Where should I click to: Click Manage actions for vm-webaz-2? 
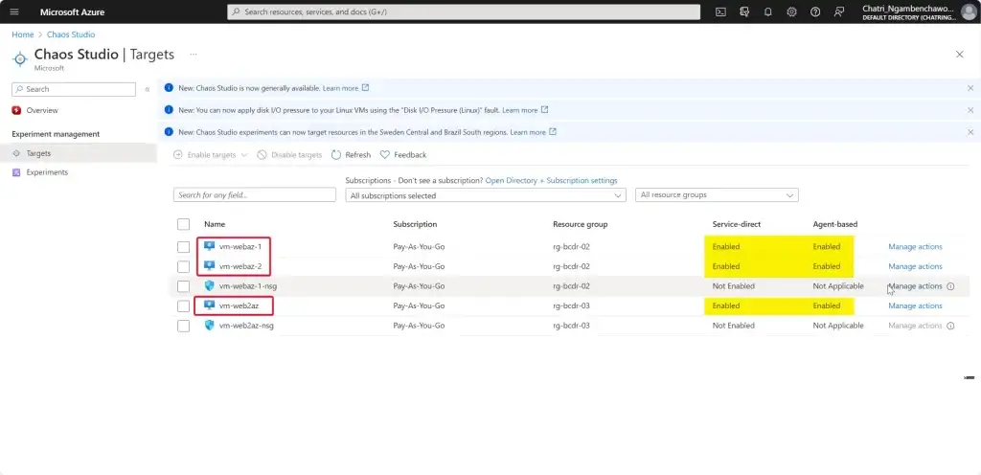[x=915, y=267]
